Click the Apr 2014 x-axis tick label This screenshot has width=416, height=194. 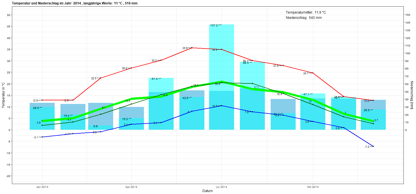[x=131, y=187]
